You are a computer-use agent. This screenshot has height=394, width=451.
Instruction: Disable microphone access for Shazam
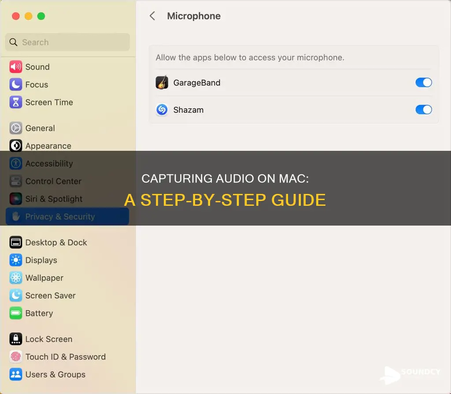[x=424, y=109]
